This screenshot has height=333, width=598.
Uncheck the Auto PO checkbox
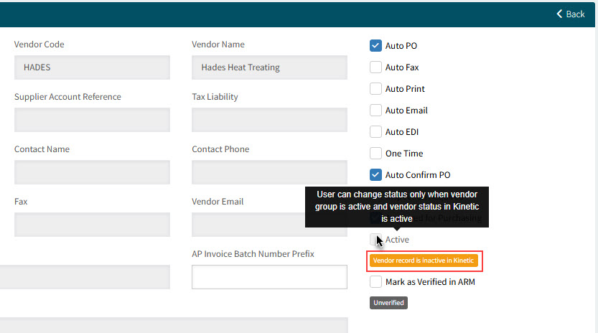click(x=375, y=46)
